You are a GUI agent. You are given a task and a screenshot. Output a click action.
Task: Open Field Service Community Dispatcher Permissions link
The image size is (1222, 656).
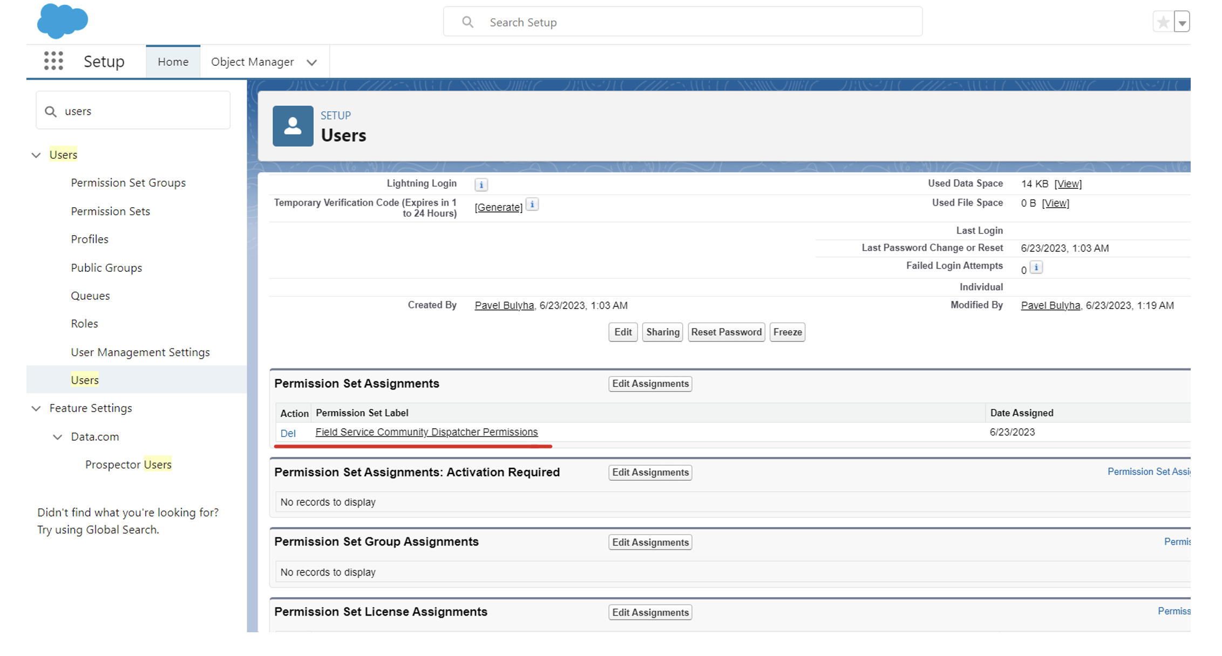point(426,432)
